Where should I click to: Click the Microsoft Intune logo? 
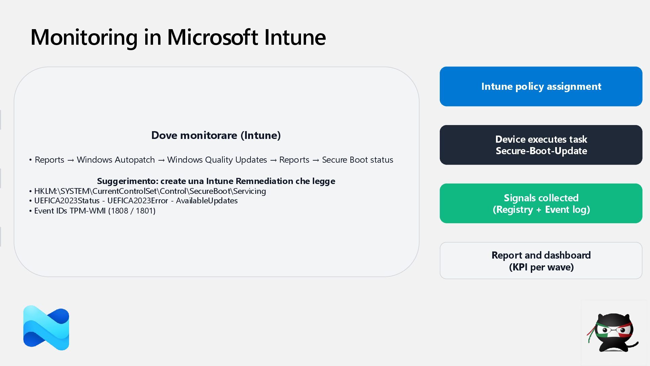coord(46,328)
